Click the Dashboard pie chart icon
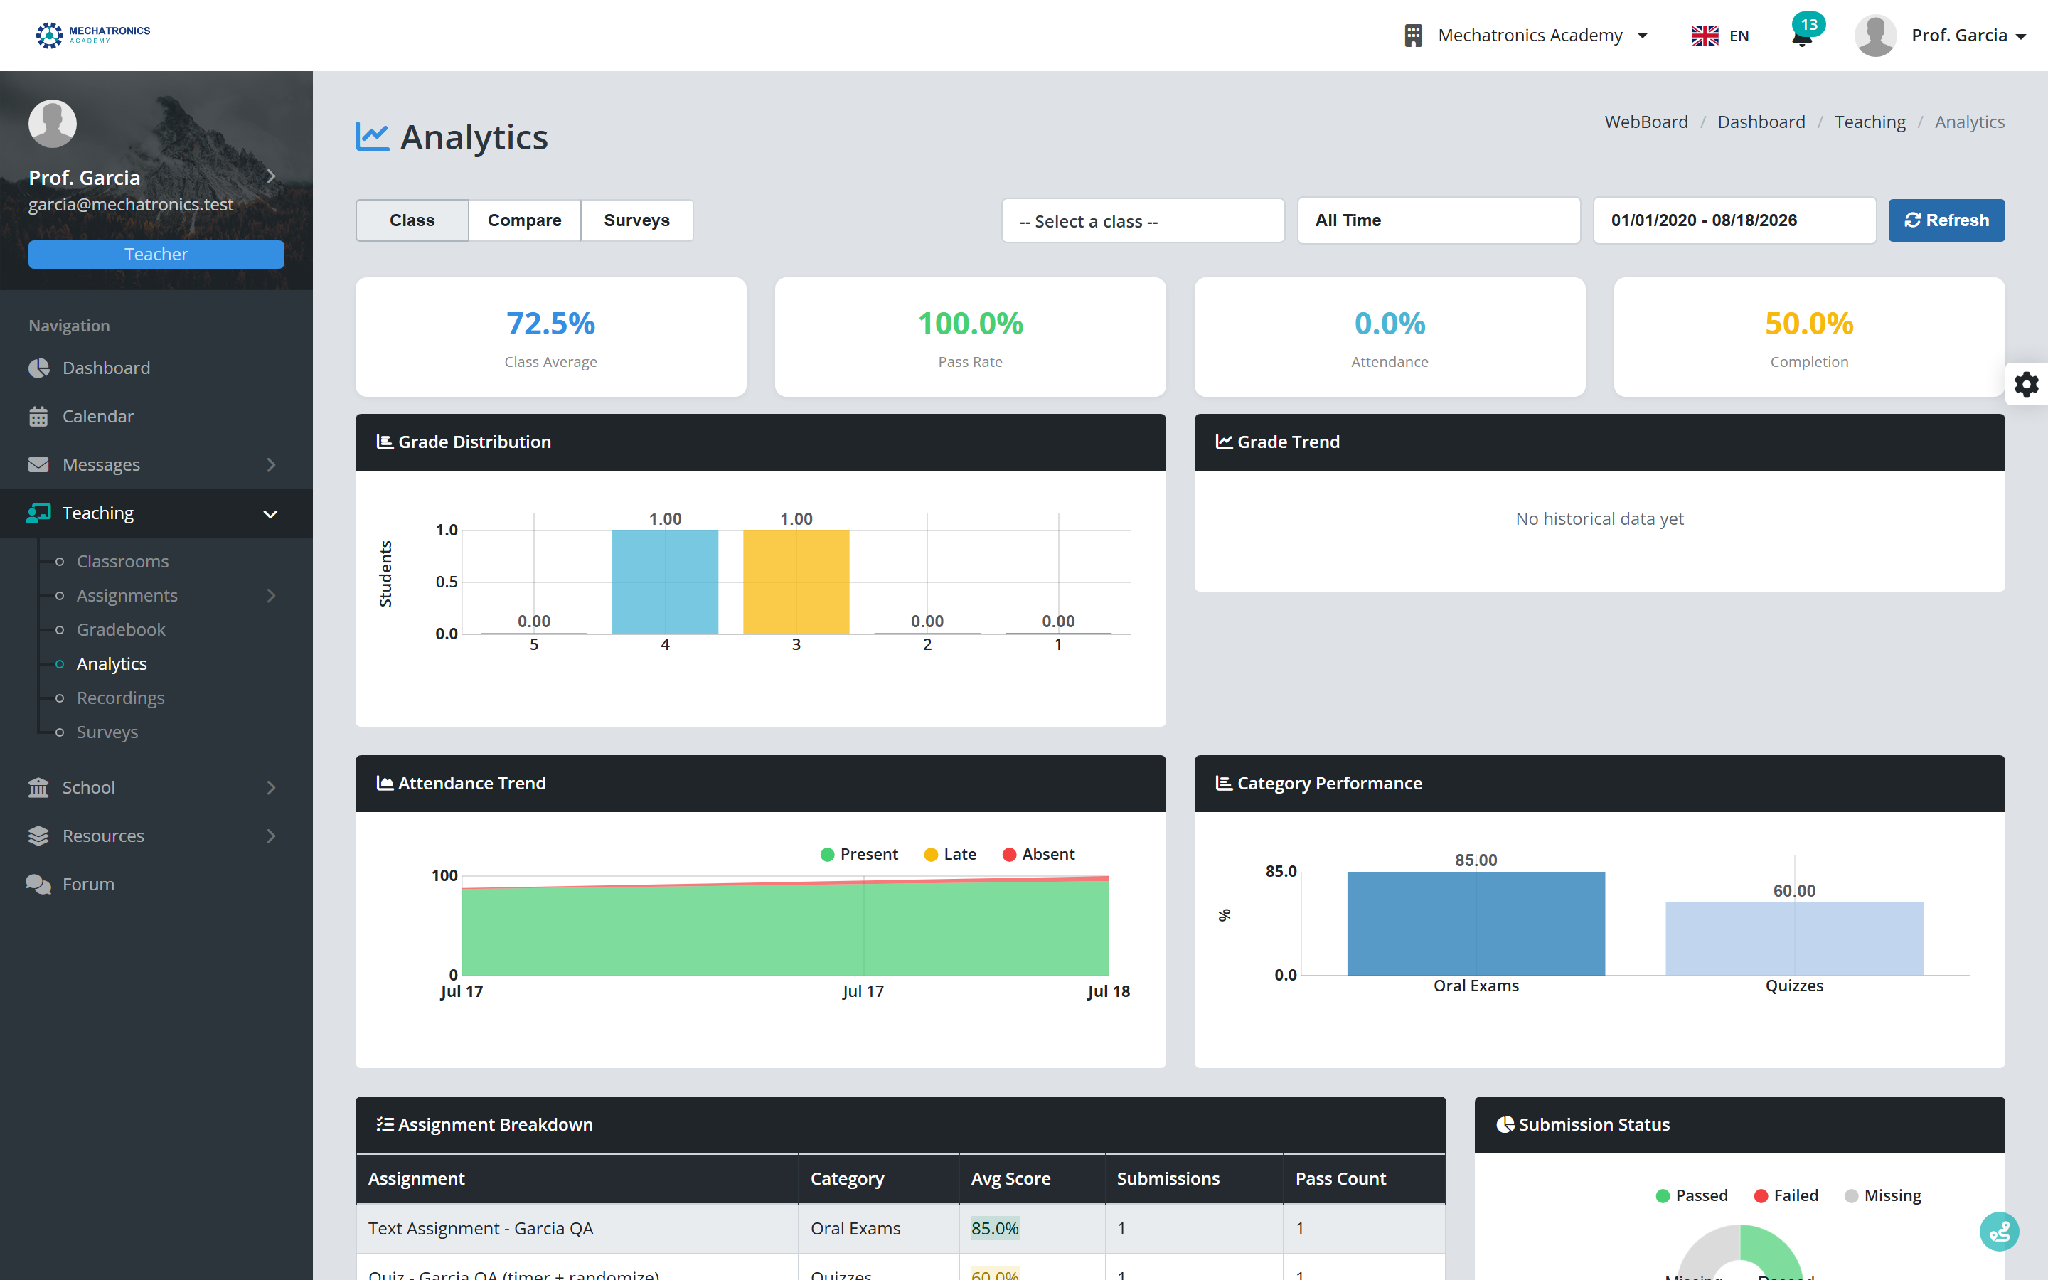The width and height of the screenshot is (2048, 1280). (39, 368)
